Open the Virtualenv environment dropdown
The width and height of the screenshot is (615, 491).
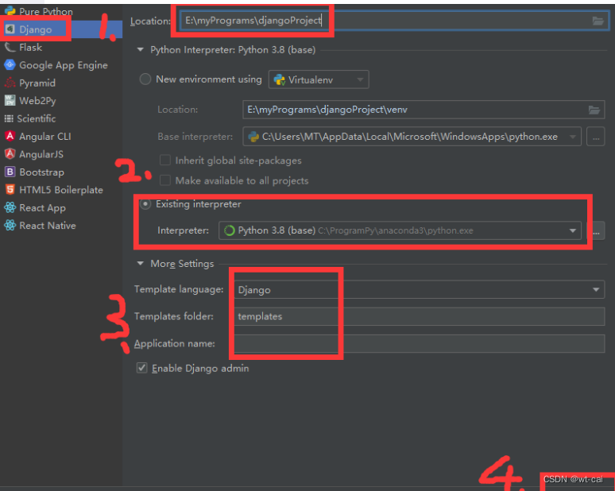(319, 79)
